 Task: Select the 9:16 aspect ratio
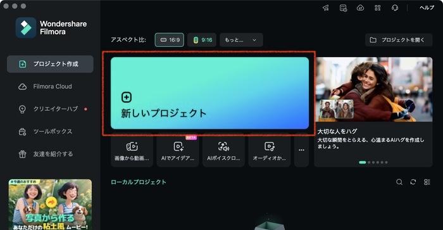[202, 40]
